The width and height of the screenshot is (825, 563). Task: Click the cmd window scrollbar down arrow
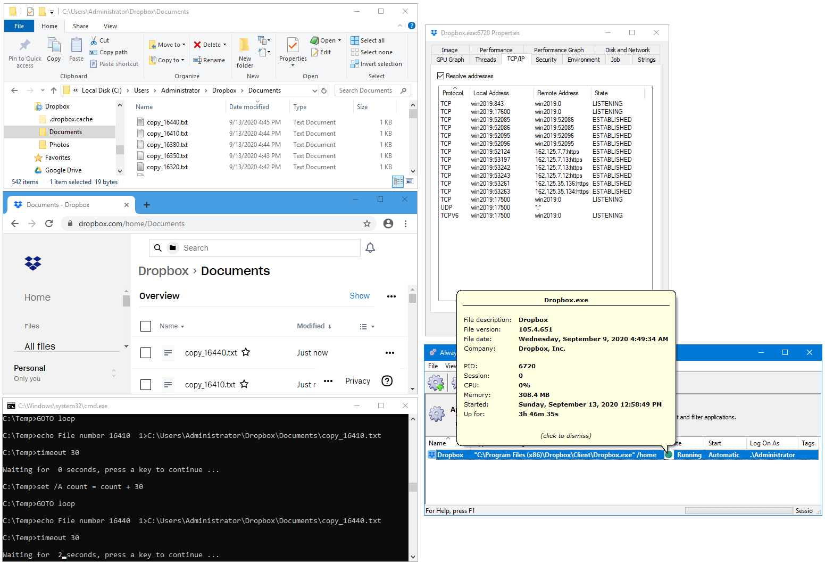click(413, 557)
